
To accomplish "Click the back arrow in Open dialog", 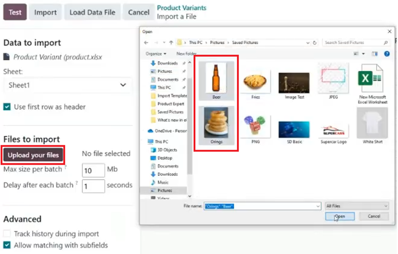I will pyautogui.click(x=146, y=42).
